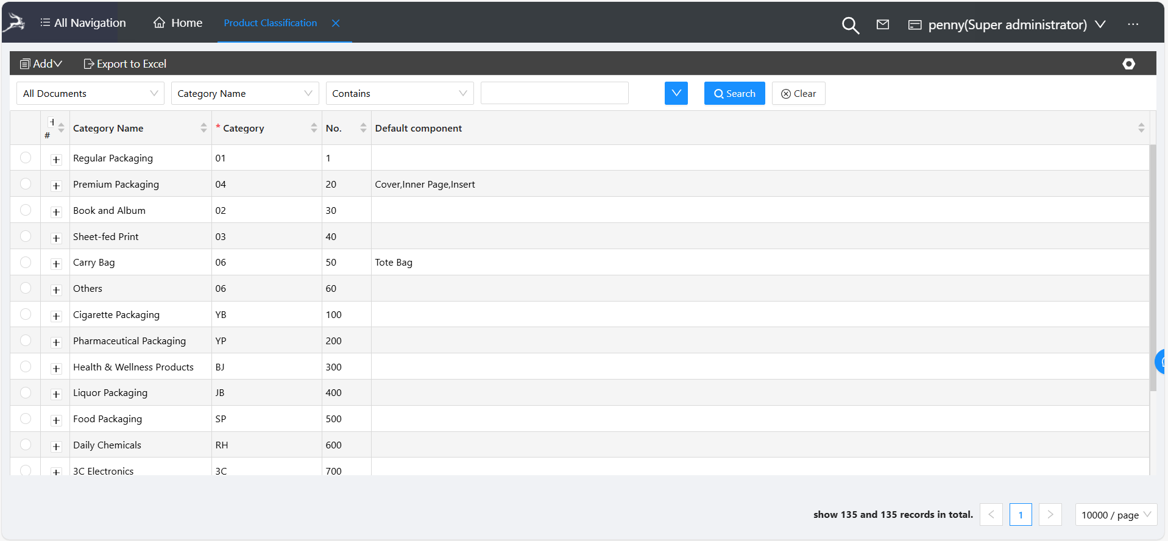The image size is (1168, 541).
Task: Close the Product Classification tab
Action: coord(336,23)
